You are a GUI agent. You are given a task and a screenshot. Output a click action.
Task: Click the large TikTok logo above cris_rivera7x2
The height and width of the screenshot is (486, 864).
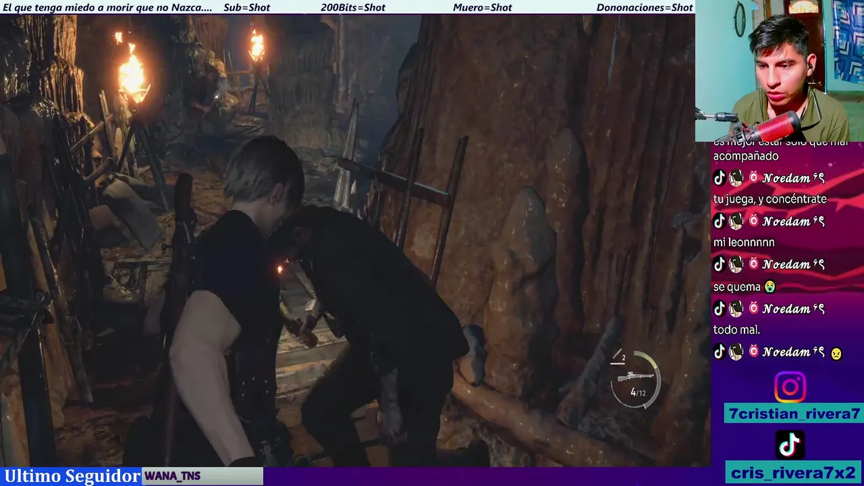click(x=790, y=445)
